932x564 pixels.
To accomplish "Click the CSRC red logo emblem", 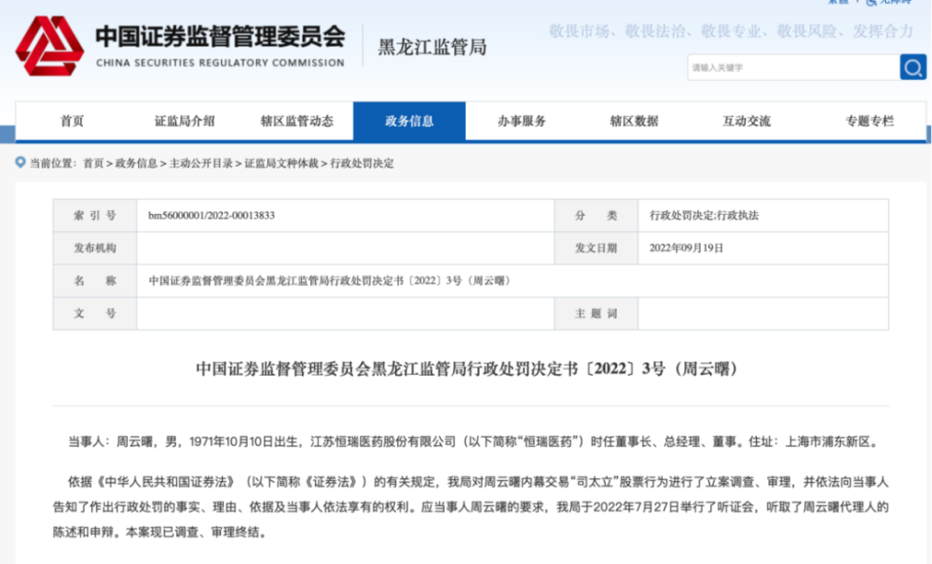I will 49,46.
